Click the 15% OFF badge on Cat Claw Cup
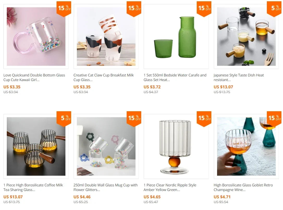The width and height of the screenshot is (283, 210). point(134,9)
